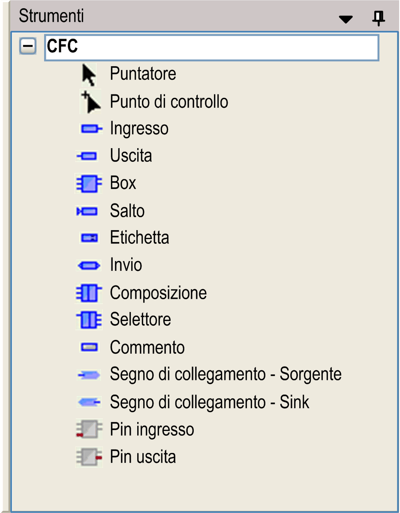Click the Salto jump icon
Viewport: 400px width, 513px height.
coord(87,211)
